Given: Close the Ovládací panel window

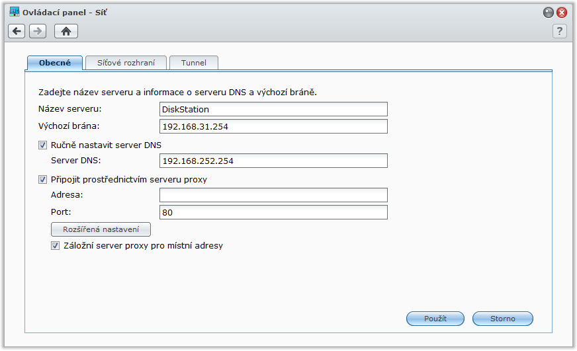Looking at the screenshot, I should pyautogui.click(x=562, y=13).
